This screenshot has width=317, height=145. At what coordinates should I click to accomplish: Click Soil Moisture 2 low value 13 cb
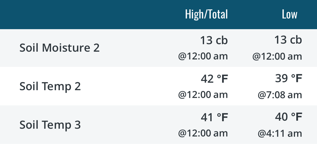click(288, 40)
